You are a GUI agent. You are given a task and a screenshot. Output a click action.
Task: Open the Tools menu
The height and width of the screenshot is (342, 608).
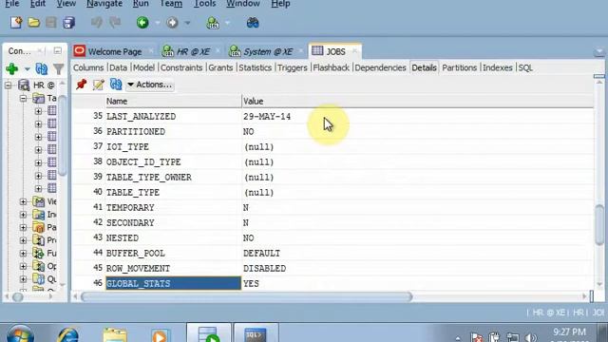(204, 4)
